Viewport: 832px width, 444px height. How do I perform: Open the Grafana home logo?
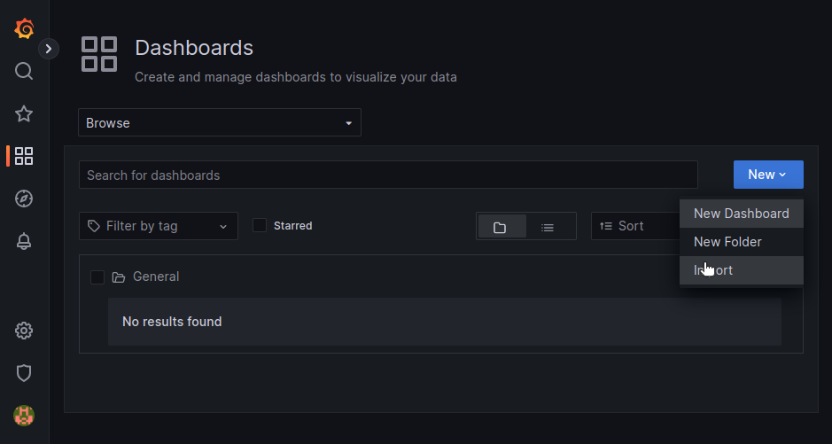pyautogui.click(x=24, y=28)
